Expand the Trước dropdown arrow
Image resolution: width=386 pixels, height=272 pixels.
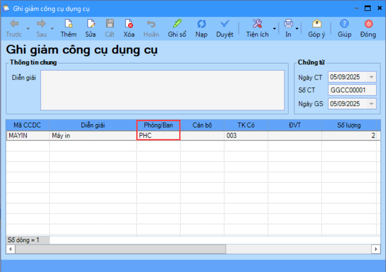point(28,29)
